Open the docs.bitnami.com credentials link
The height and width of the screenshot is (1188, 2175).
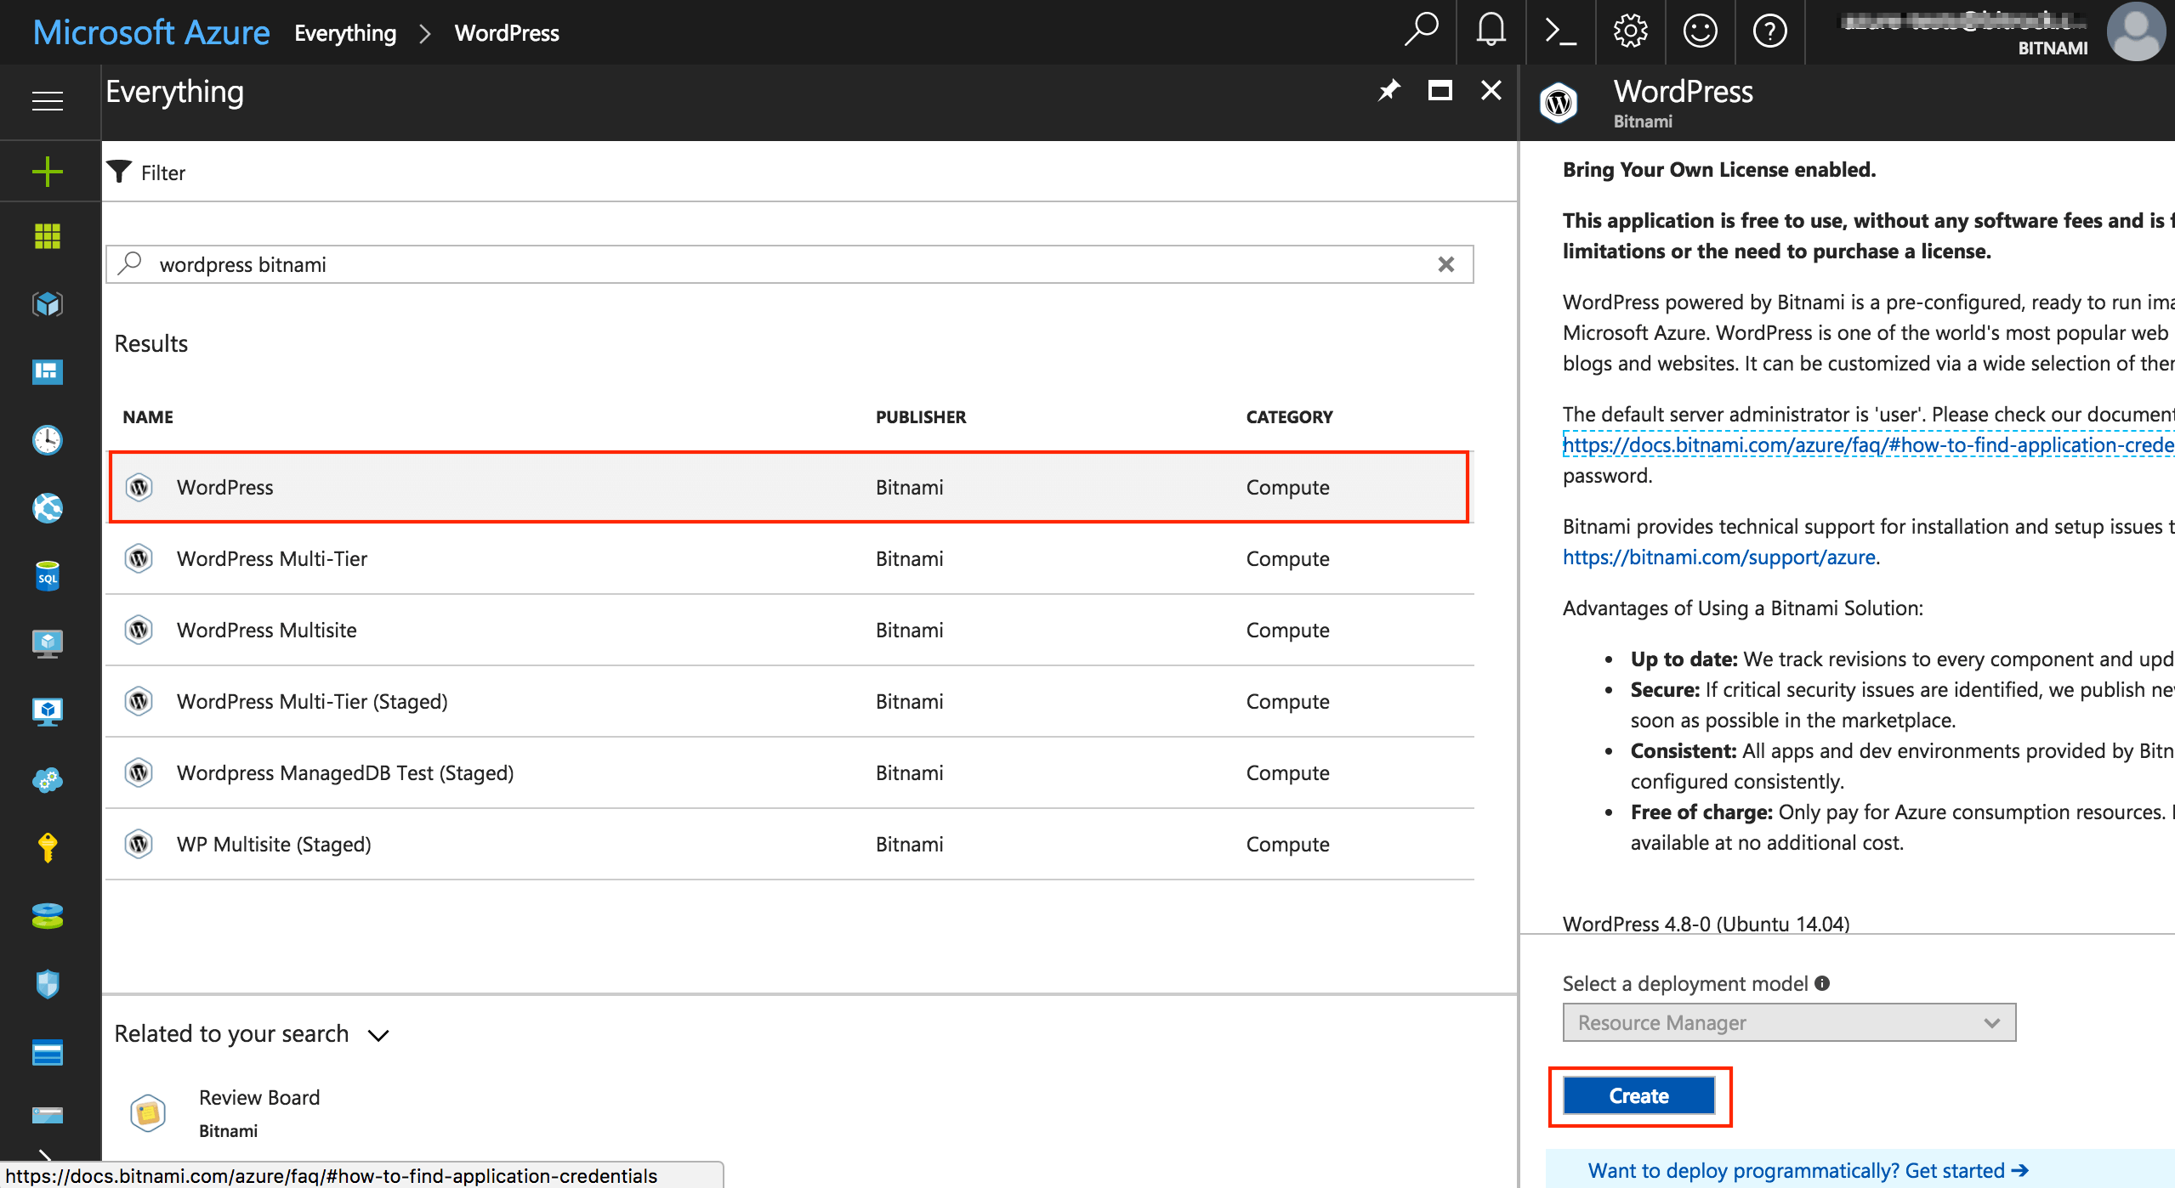pos(1869,444)
